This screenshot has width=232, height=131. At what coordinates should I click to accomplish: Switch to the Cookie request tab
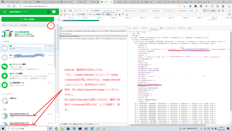[x=190, y=28]
